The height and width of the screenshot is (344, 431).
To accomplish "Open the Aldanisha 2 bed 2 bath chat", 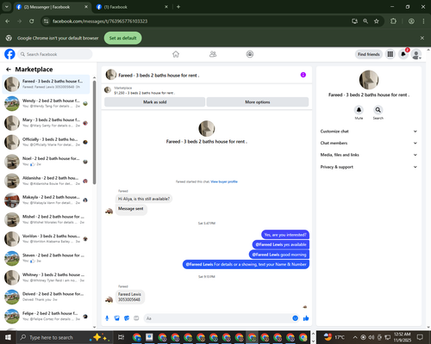I will click(46, 181).
